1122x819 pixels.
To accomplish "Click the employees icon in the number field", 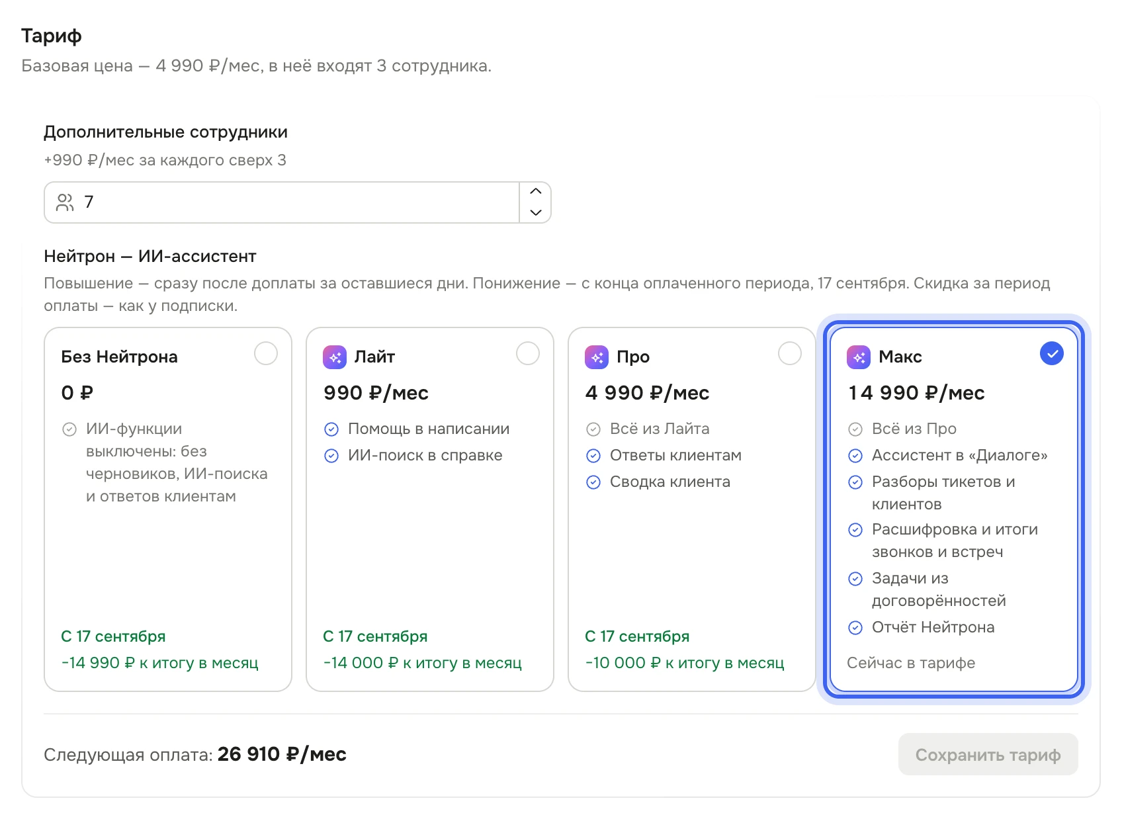I will click(x=65, y=202).
